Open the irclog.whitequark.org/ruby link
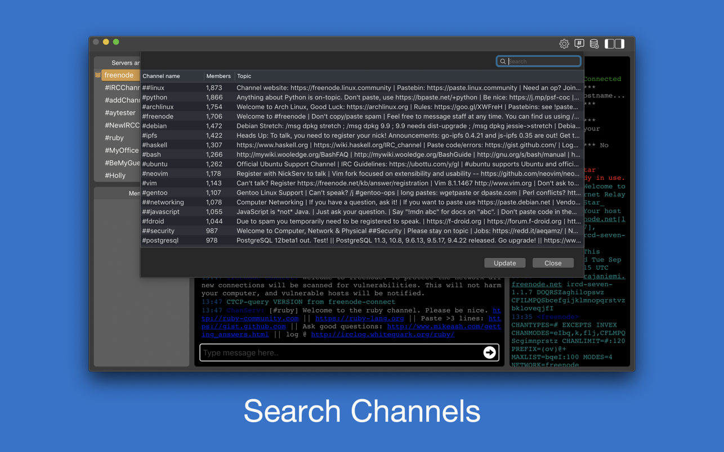This screenshot has width=724, height=452. [x=383, y=335]
